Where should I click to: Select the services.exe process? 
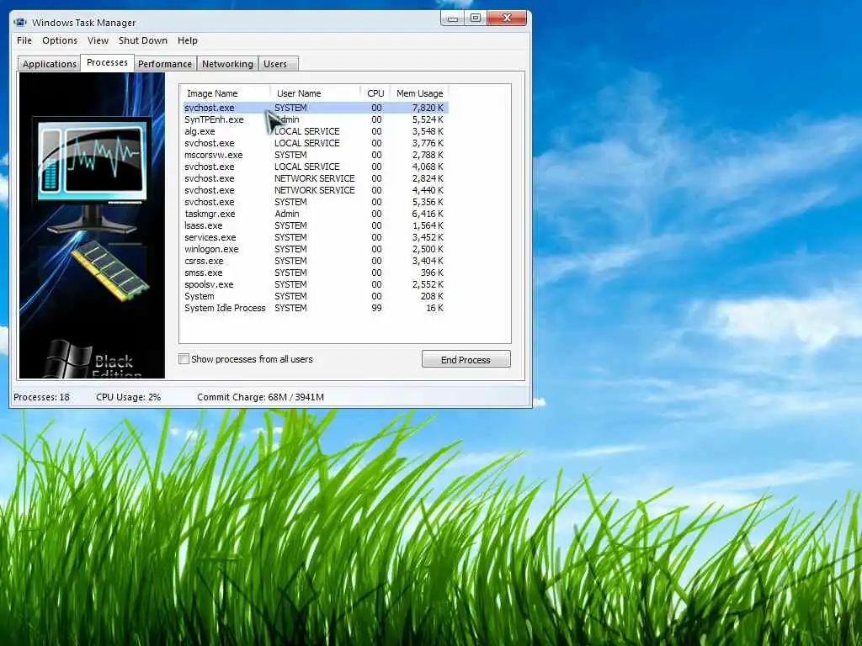(315, 237)
